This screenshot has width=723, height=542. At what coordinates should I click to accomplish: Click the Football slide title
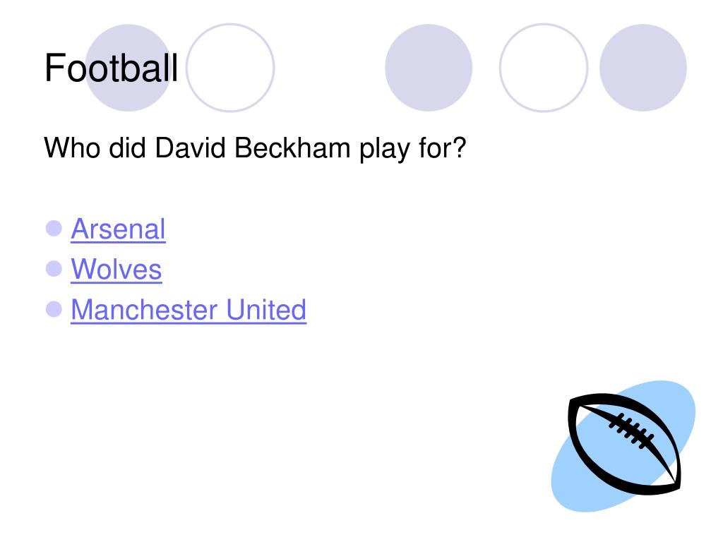[x=111, y=68]
